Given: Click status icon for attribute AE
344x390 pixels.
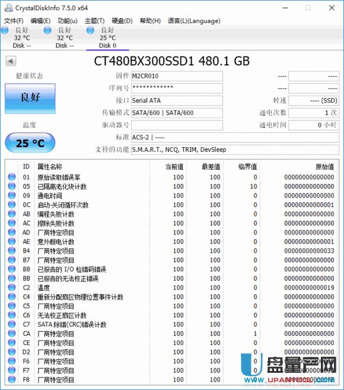Looking at the screenshot, I should pyautogui.click(x=12, y=241).
